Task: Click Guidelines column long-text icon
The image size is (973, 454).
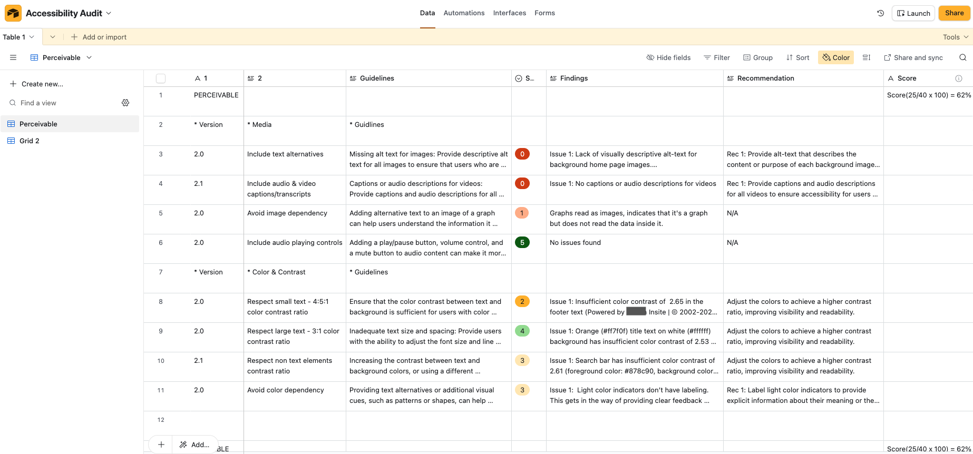Action: point(353,78)
